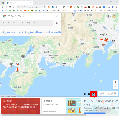Go back with browser back arrow

click(x=3, y=7)
